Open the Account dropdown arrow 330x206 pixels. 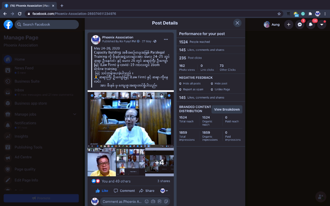coord(322,24)
